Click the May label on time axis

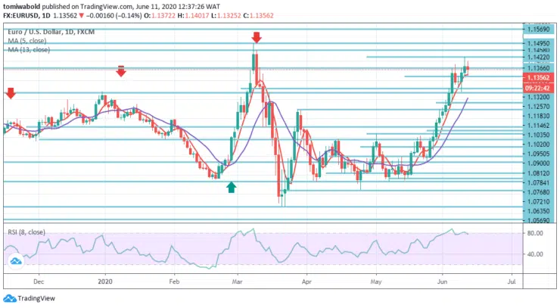coord(375,282)
